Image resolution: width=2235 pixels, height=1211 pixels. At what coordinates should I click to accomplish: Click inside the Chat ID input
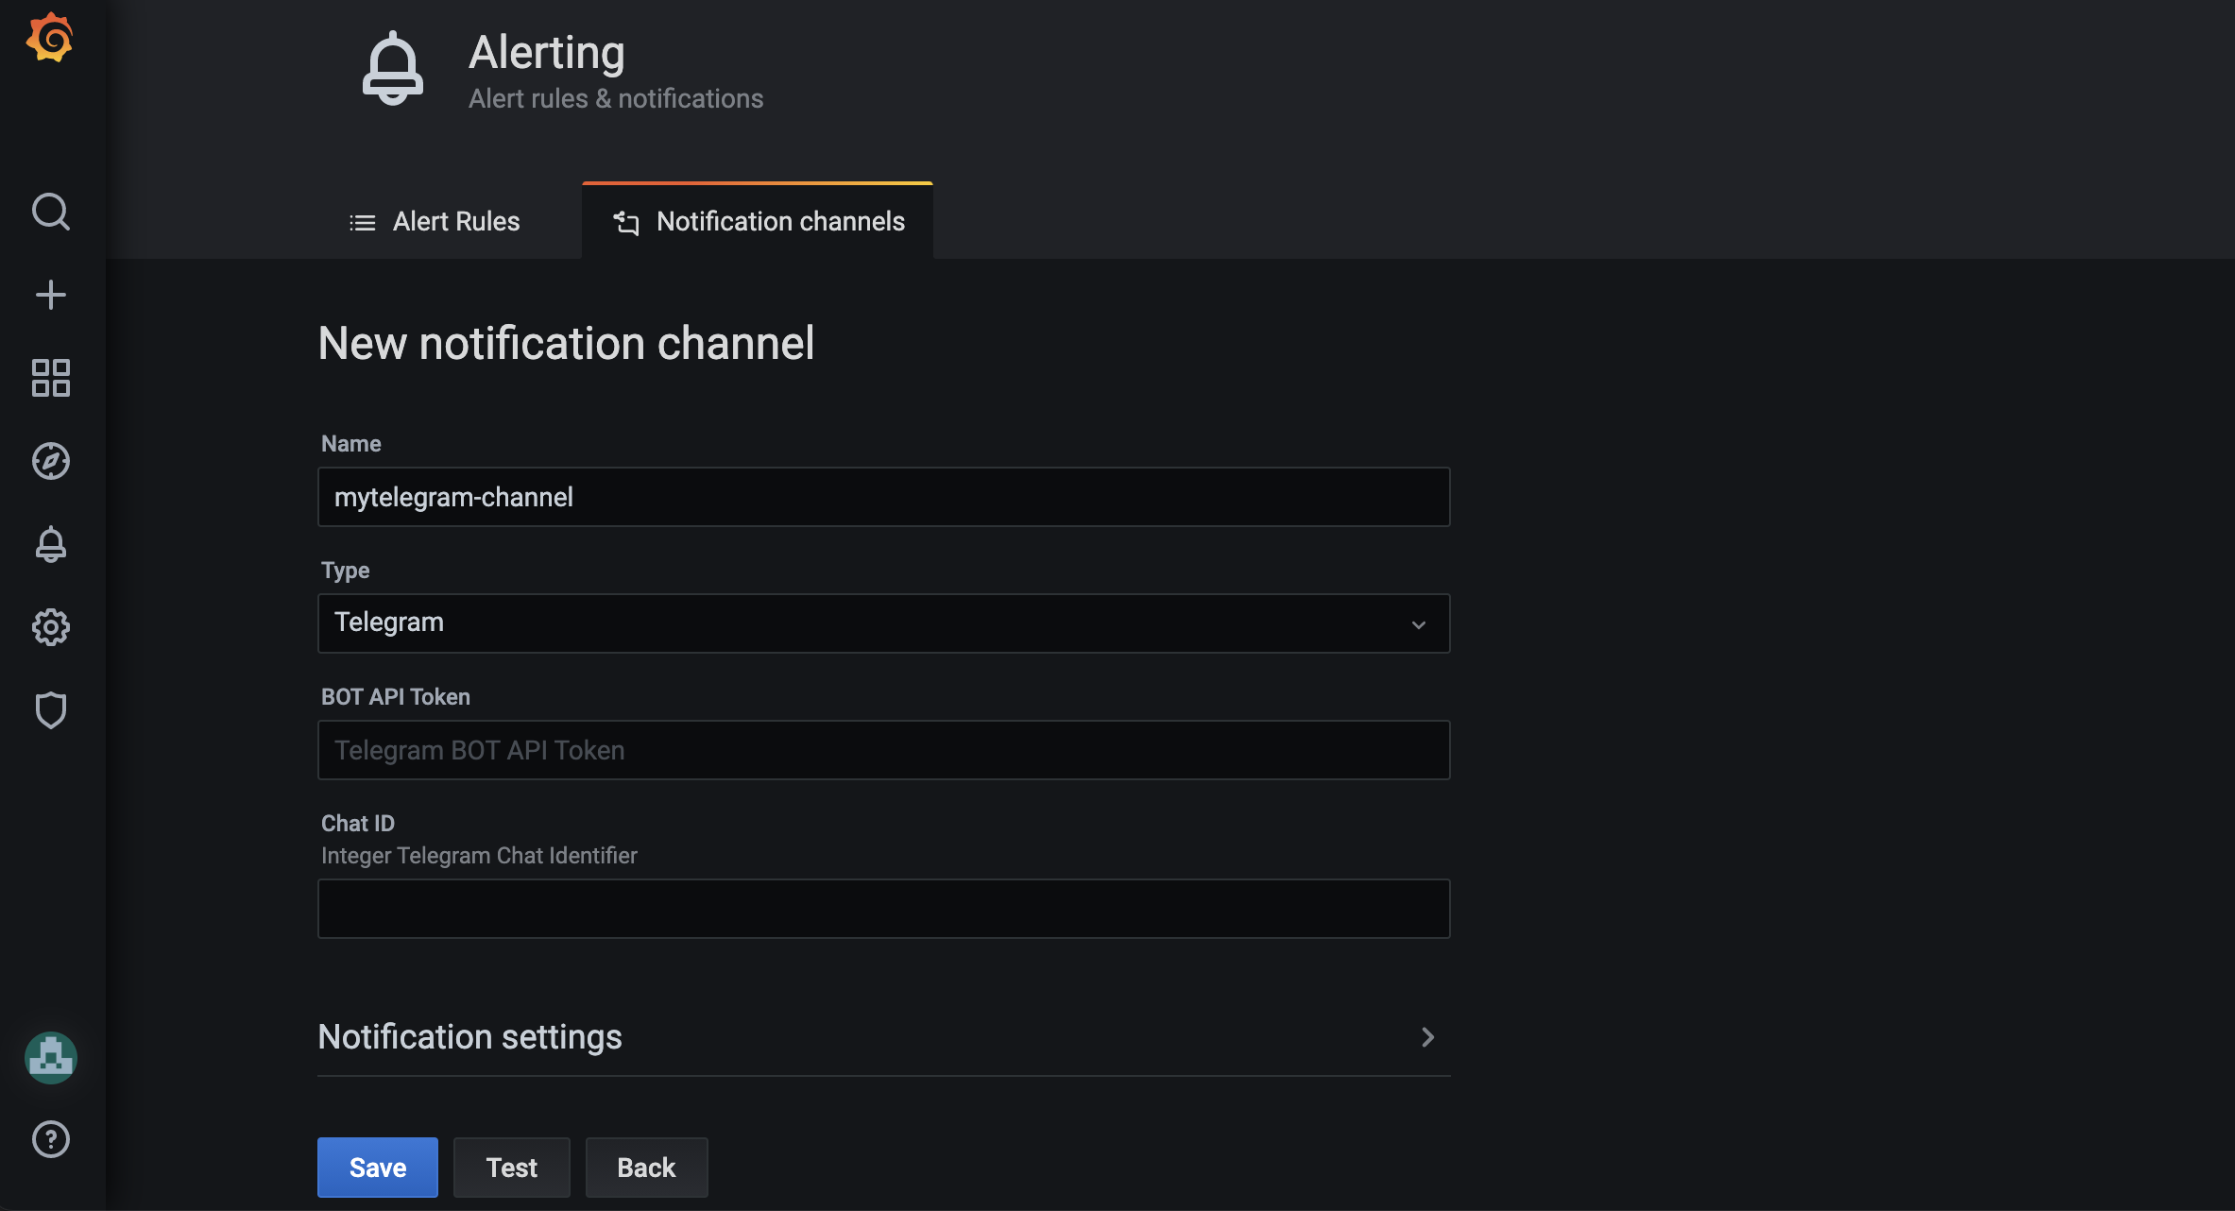pos(883,908)
